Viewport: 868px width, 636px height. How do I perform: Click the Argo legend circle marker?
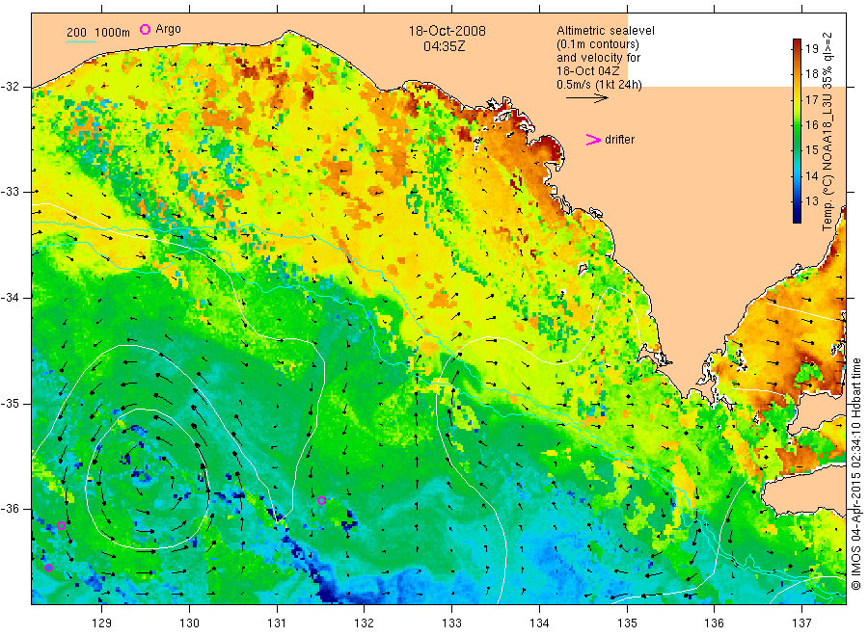[145, 29]
